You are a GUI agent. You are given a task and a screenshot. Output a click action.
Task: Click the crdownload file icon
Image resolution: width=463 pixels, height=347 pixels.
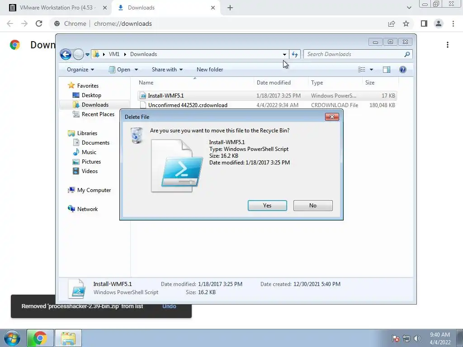143,105
